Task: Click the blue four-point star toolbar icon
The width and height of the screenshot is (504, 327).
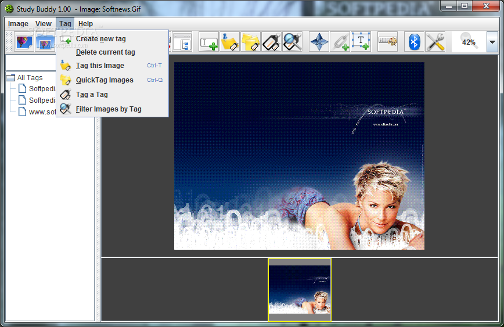Action: (319, 42)
